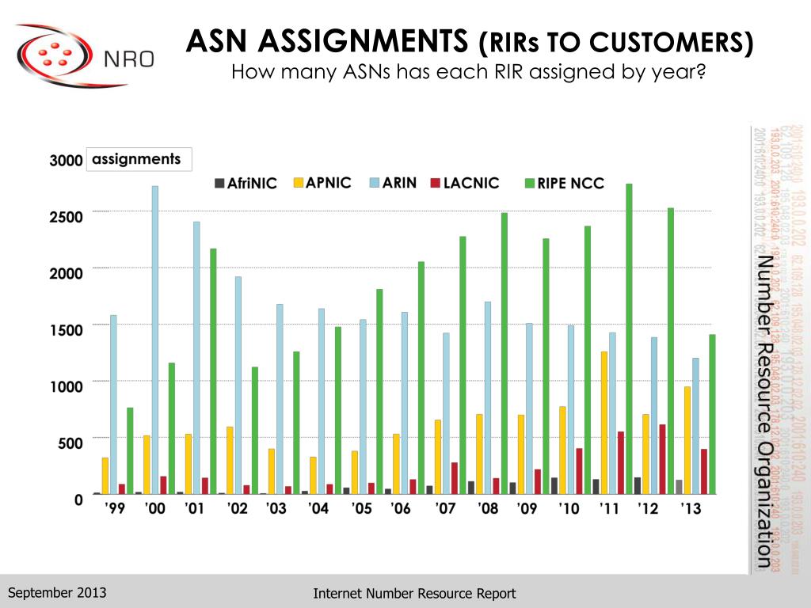The image size is (811, 608).
Task: Select the RIPE NCC bar for year '13
Action: (712, 415)
